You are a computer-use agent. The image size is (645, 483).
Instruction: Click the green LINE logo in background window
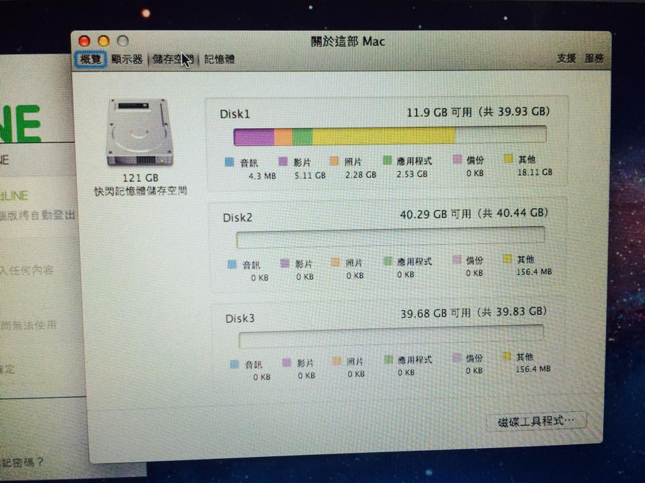[x=20, y=123]
